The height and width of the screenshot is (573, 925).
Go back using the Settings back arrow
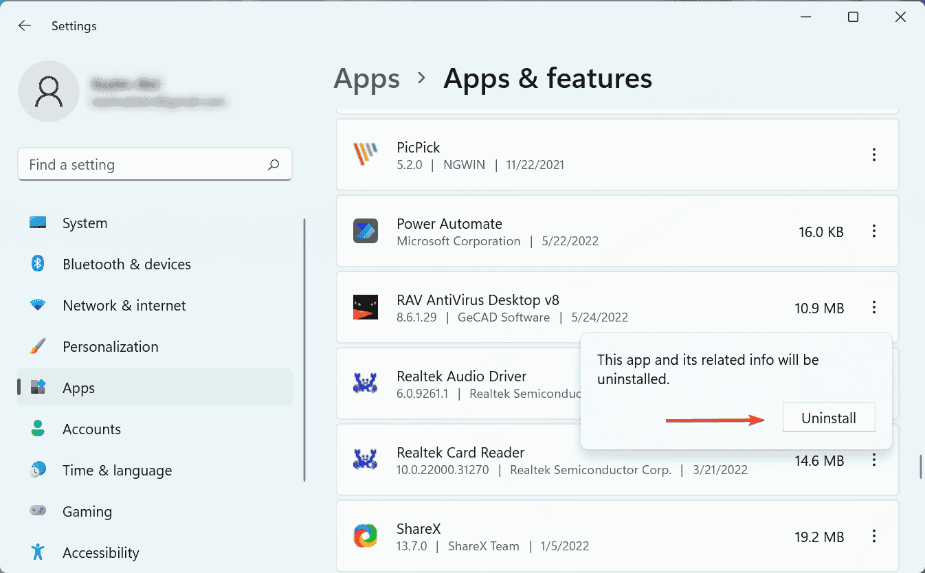[25, 25]
